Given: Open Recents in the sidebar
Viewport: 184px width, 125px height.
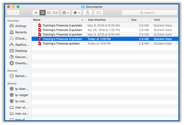Looking at the screenshot, I should point(21,32).
